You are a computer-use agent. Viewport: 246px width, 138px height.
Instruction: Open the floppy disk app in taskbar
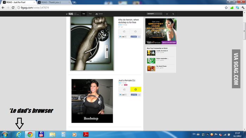[x=41, y=134]
